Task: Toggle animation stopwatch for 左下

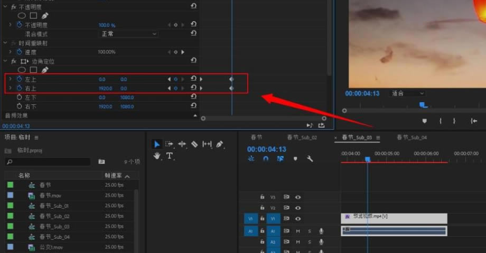Action: (x=19, y=97)
